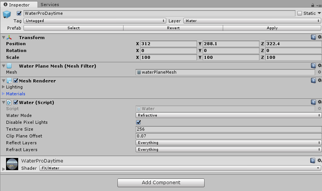
Task: Disable the Water (Script) component checkbox
Action: pyautogui.click(x=16, y=102)
